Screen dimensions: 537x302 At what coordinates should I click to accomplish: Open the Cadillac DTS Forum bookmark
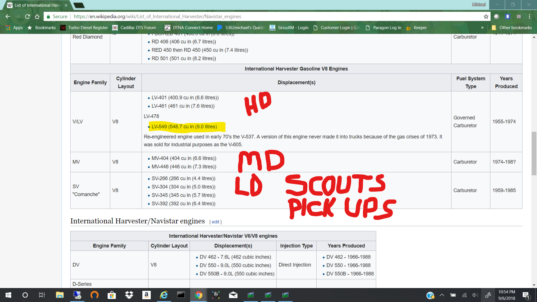[135, 28]
